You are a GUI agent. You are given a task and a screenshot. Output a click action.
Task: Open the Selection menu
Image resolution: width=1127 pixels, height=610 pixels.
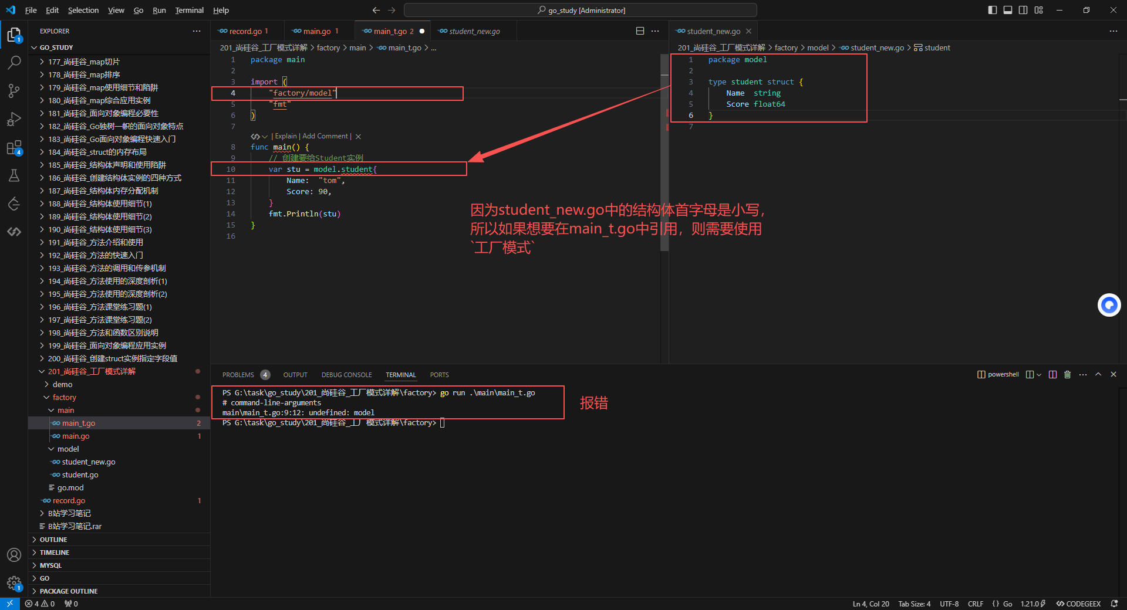click(x=83, y=10)
